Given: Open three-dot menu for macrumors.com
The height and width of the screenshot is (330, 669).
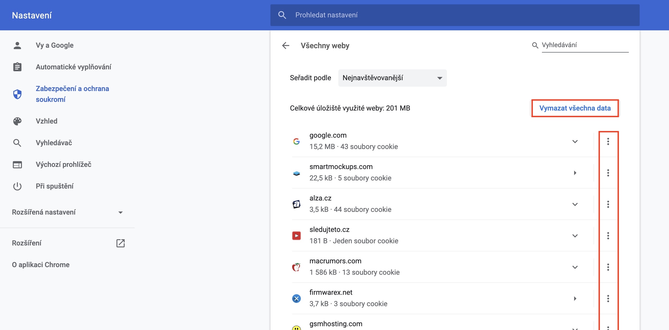Looking at the screenshot, I should pos(608,267).
